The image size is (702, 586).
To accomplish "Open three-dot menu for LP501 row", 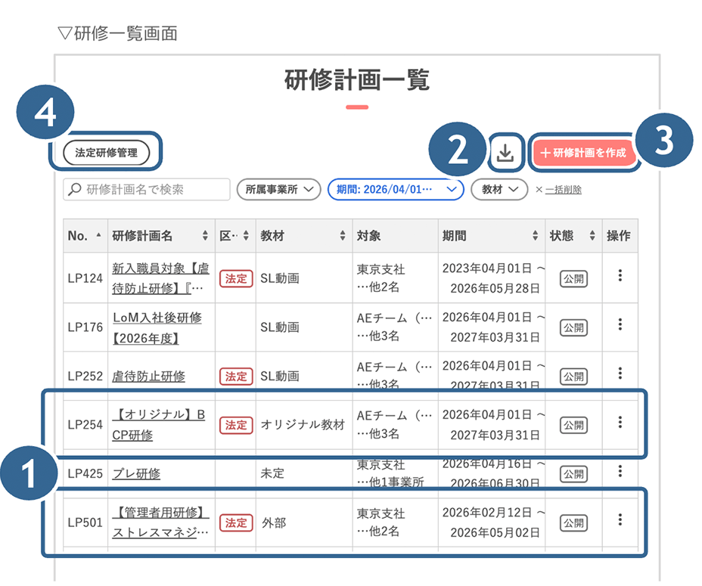I will [620, 519].
